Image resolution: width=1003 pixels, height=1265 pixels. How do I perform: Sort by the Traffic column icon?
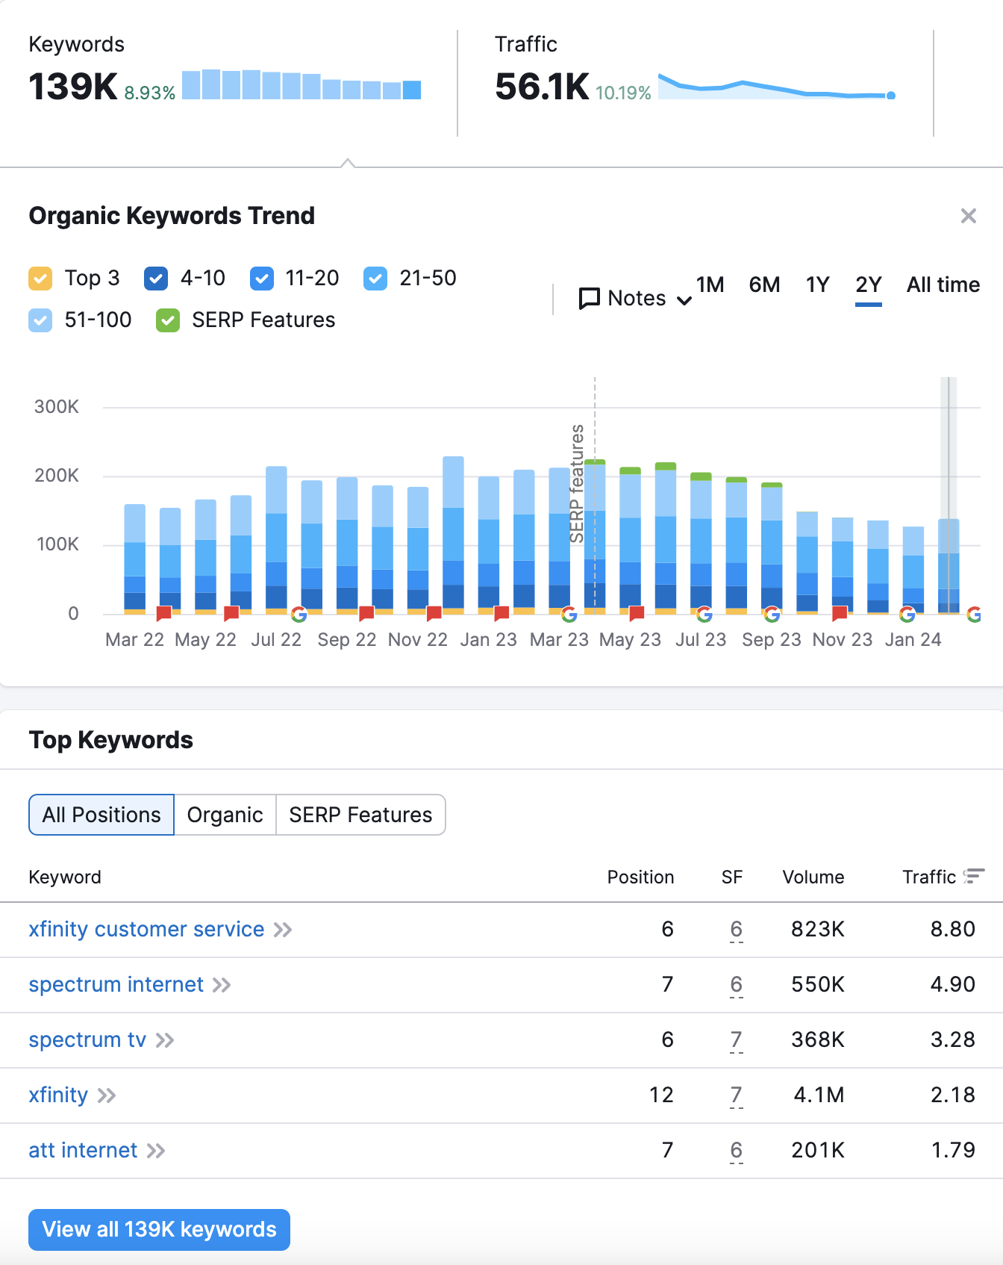[x=974, y=876]
